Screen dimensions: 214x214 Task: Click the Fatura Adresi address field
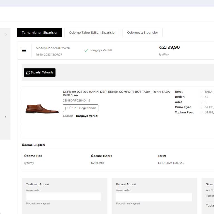click(154, 197)
